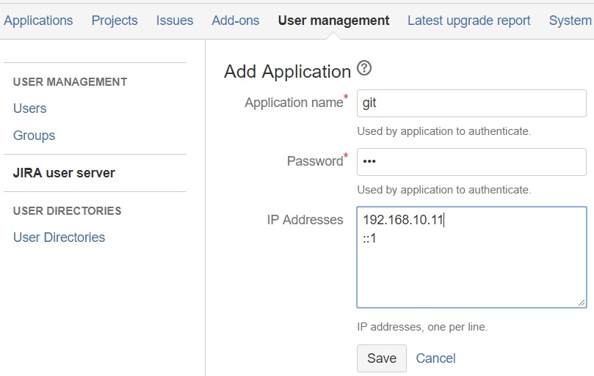Focus the Application name field containing git

[471, 103]
